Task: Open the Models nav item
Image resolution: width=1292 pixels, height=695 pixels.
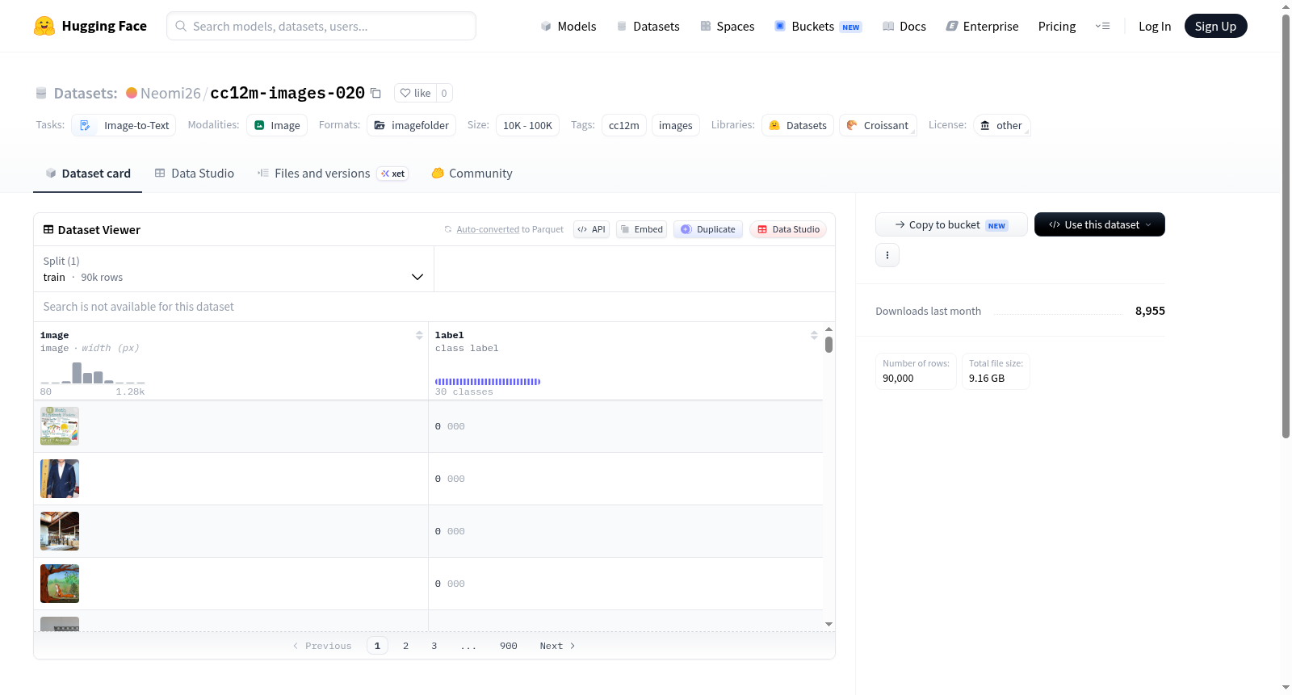Action: pos(568,26)
